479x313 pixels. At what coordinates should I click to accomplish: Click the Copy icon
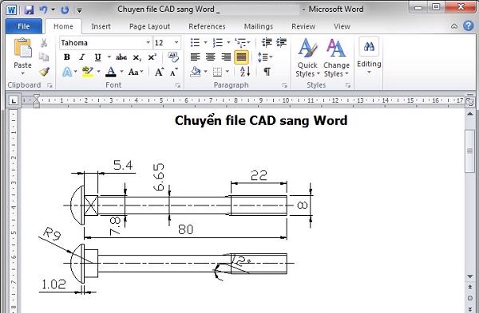click(44, 57)
